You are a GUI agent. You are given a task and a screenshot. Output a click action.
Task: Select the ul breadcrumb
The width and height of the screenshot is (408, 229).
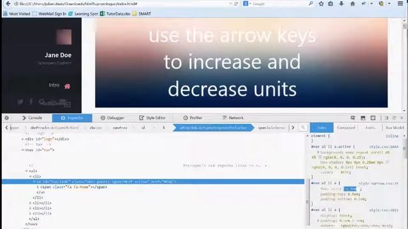[x=143, y=128]
